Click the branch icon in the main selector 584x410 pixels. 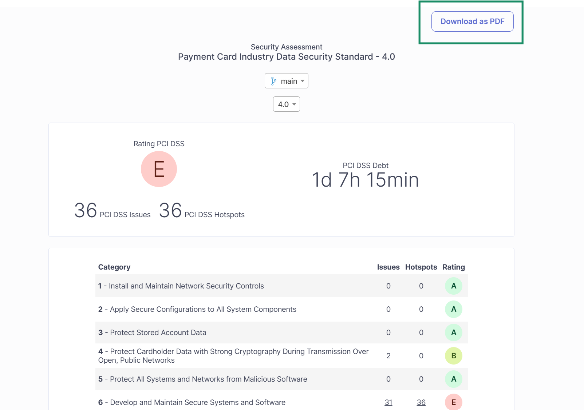coord(273,81)
